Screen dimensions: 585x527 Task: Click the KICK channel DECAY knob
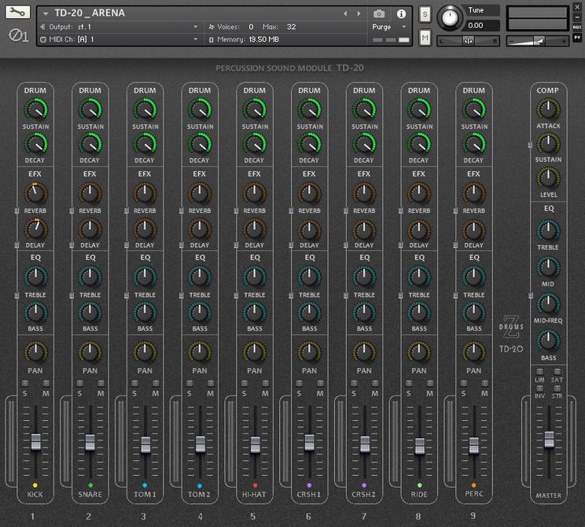coord(36,145)
